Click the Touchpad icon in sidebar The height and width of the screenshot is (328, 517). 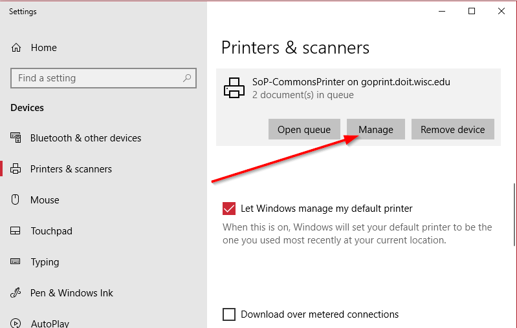(16, 231)
